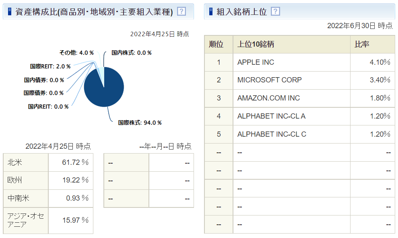Click the 国際債券: 0.0 % label
The height and width of the screenshot is (238, 398).
tap(43, 93)
